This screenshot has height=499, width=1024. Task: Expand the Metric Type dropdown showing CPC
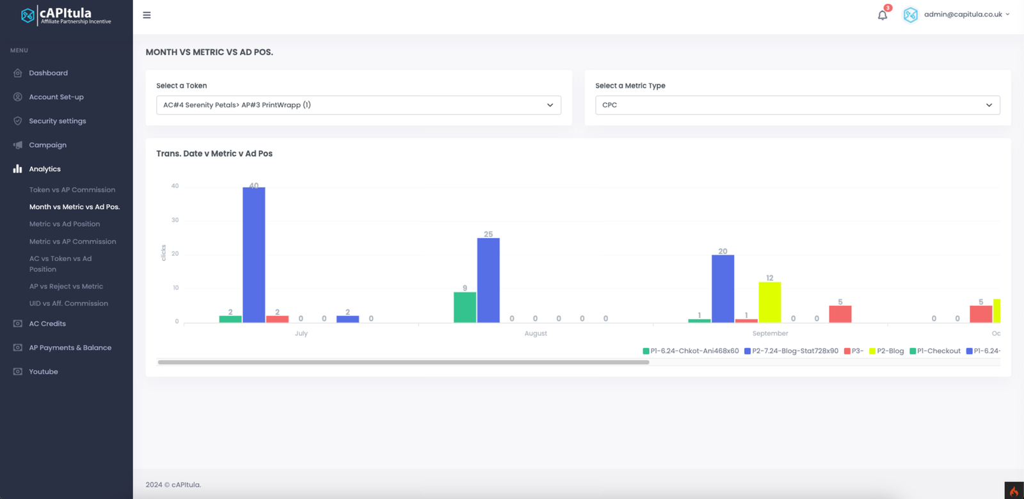coord(797,105)
